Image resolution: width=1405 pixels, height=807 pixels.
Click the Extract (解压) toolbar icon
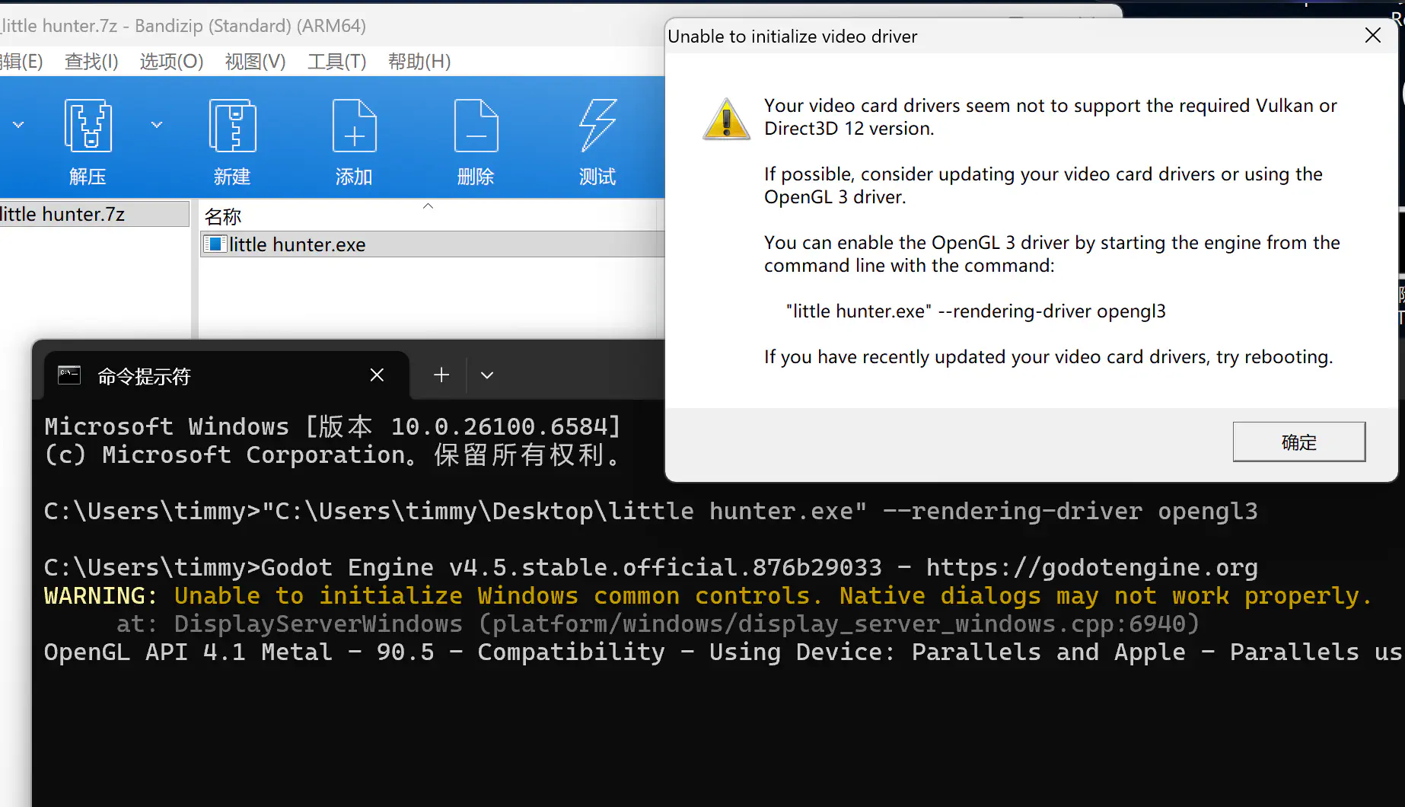(88, 126)
